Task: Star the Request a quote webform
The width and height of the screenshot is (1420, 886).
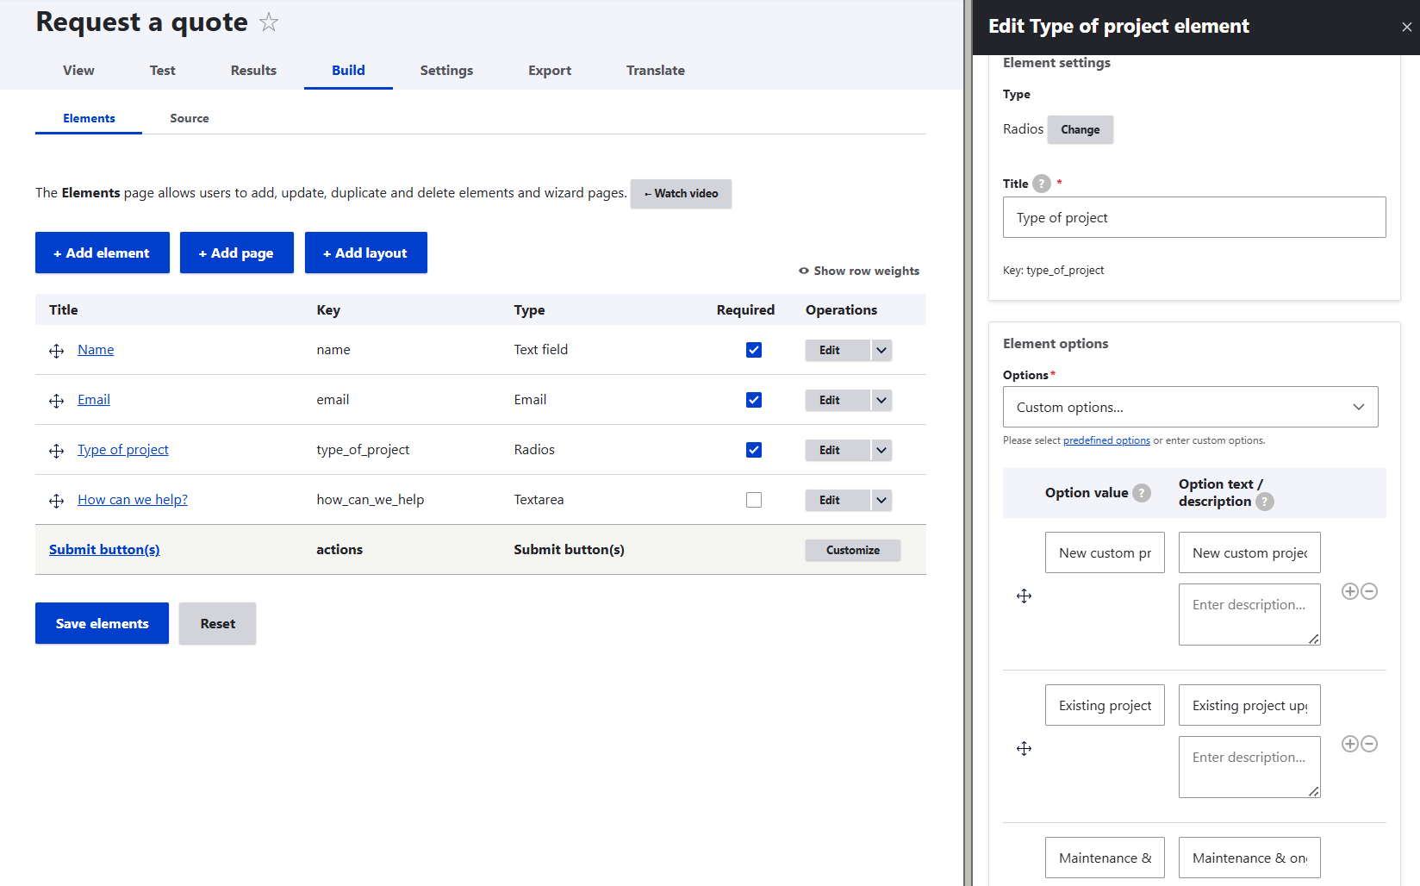Action: [269, 22]
